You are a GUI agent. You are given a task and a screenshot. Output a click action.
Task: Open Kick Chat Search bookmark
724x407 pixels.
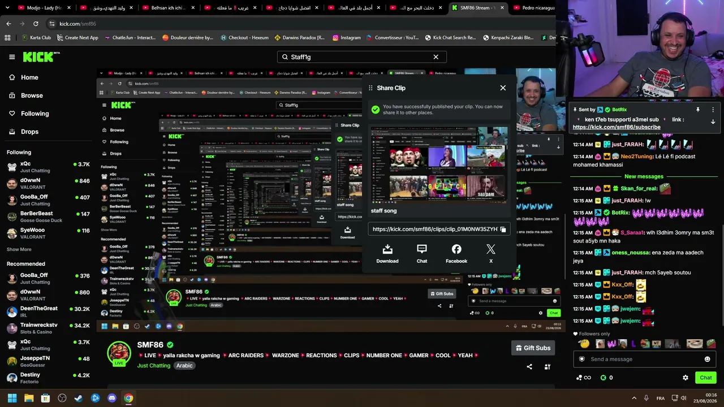click(450, 38)
